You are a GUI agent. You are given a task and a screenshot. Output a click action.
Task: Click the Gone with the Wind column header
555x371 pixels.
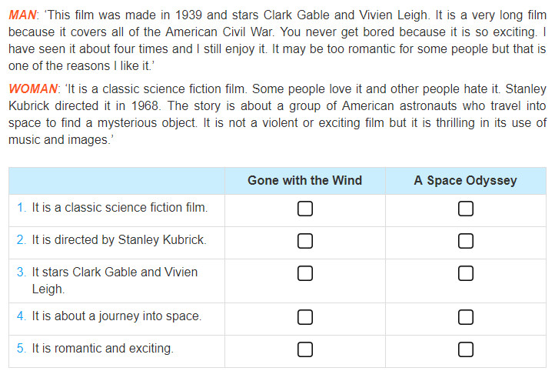click(x=304, y=180)
